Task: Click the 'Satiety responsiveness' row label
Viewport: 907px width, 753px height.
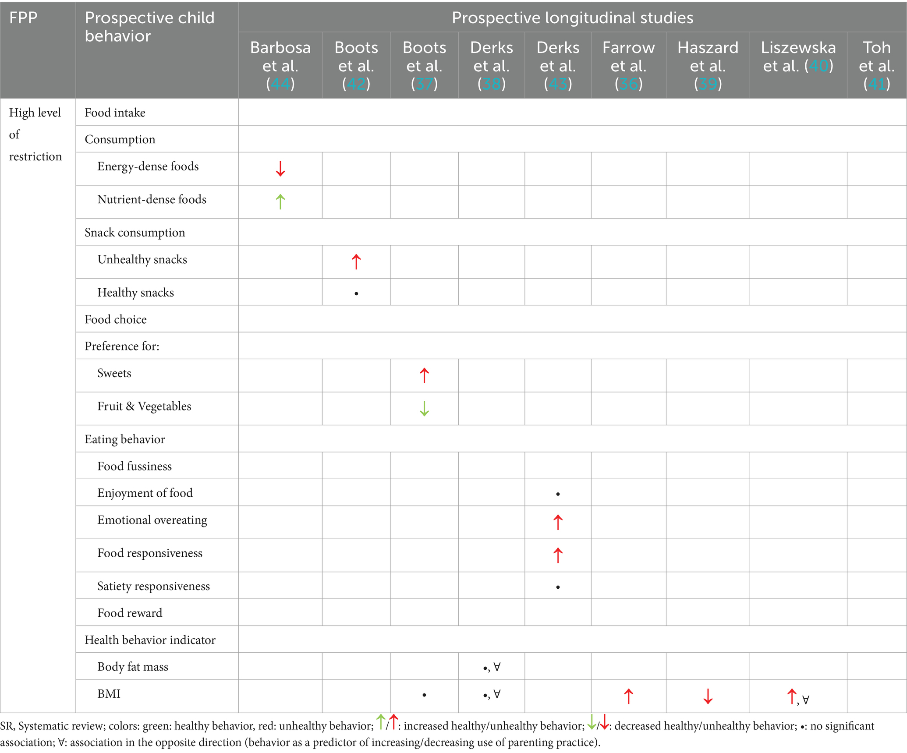Action: click(x=153, y=586)
